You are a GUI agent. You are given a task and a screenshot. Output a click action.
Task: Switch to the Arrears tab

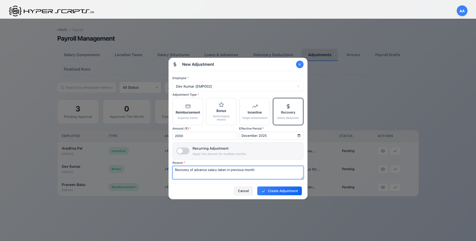(353, 55)
